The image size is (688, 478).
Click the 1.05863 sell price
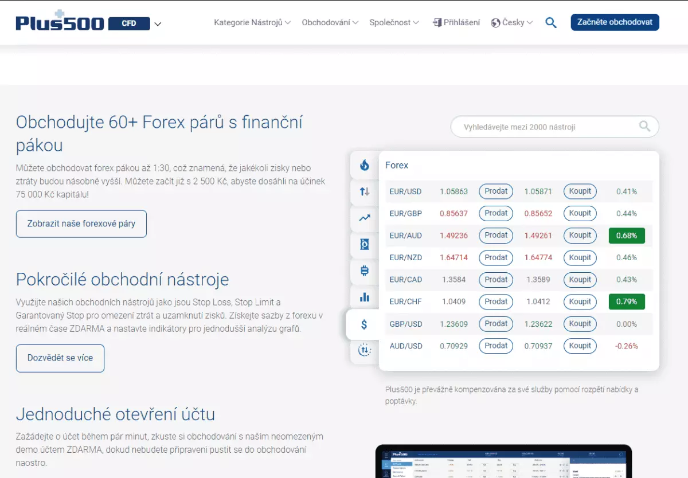point(454,191)
